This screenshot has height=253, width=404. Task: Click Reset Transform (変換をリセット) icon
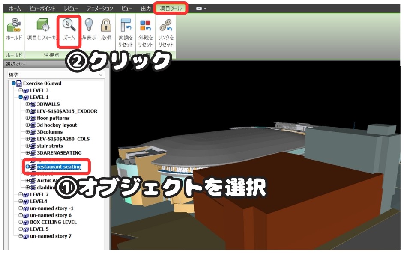point(126,26)
